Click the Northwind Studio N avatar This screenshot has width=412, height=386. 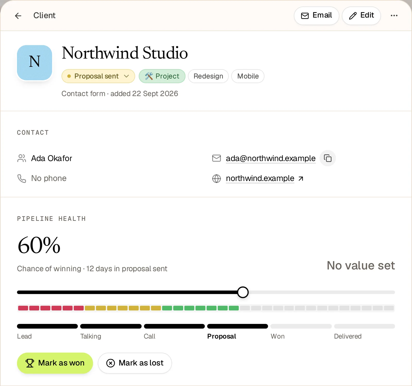click(35, 63)
